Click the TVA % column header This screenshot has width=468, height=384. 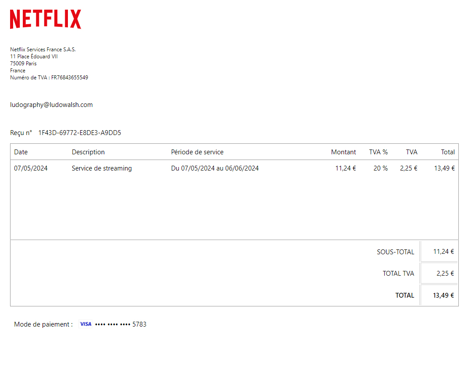(378, 152)
